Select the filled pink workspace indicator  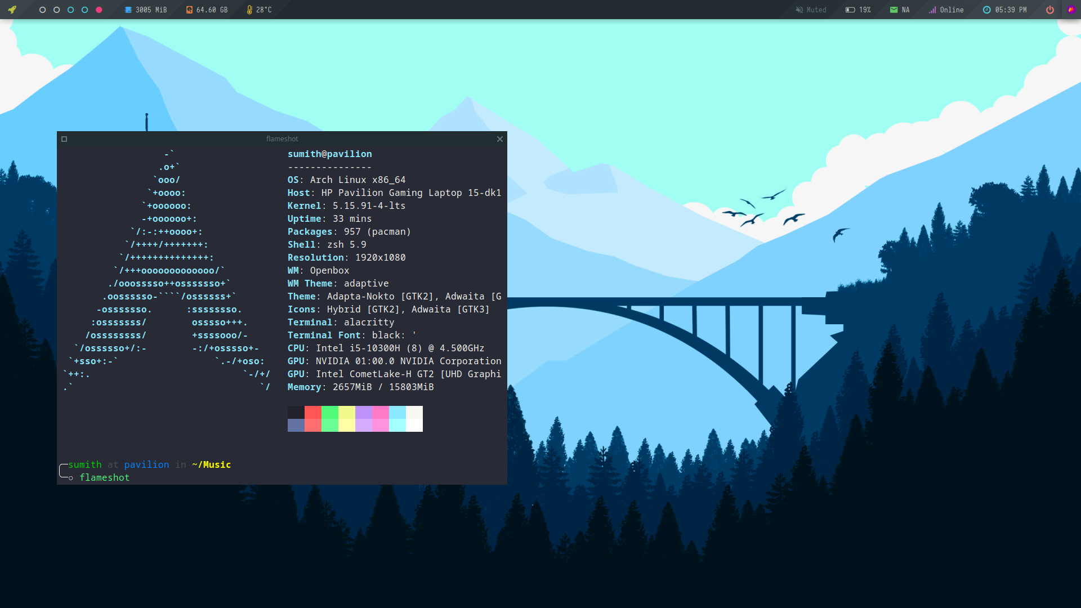click(99, 10)
